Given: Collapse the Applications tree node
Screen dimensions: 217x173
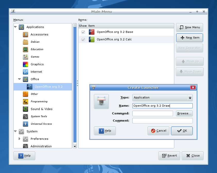Looking at the screenshot, I should pos(15,27).
